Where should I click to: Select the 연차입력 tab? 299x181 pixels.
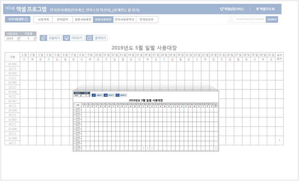tap(62, 20)
